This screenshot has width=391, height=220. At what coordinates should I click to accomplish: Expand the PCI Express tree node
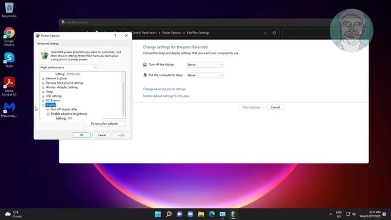pos(43,100)
